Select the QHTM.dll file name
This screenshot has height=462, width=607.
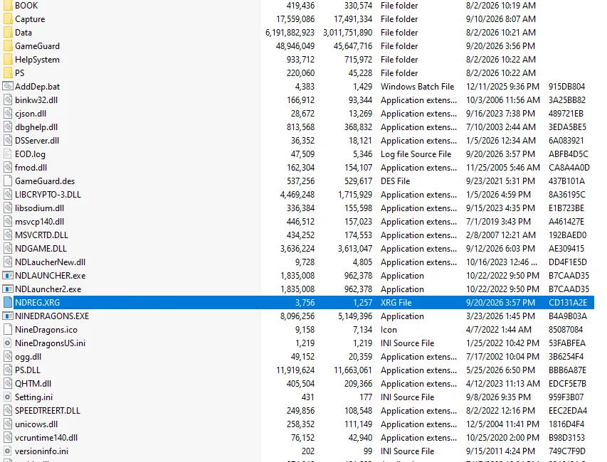[33, 384]
